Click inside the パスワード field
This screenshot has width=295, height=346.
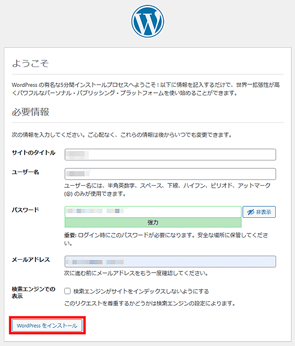point(153,212)
